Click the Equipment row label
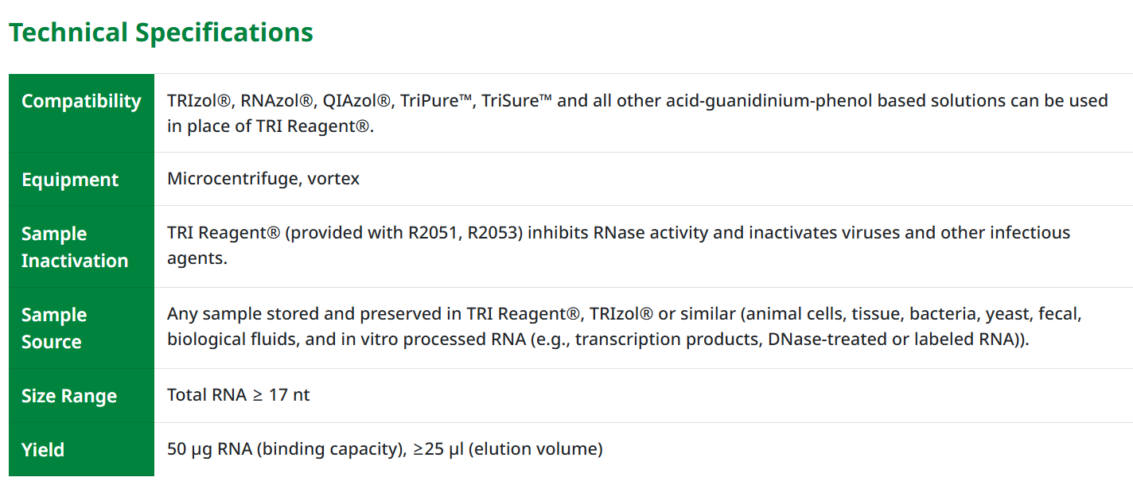The height and width of the screenshot is (481, 1133). (70, 180)
